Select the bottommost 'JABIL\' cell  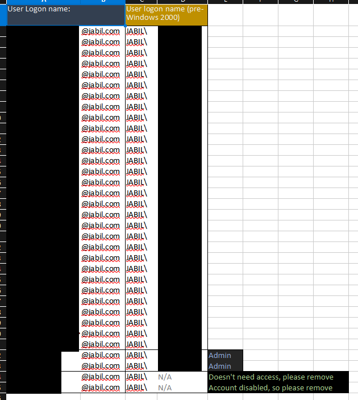136,388
